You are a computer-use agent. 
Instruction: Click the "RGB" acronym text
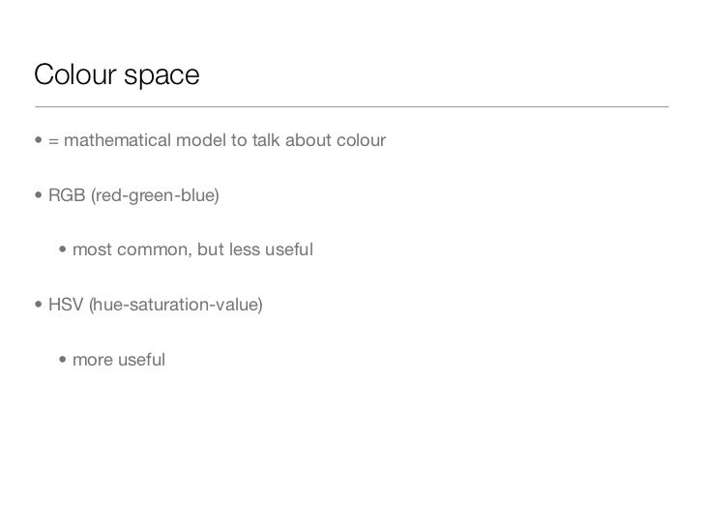[x=73, y=197]
